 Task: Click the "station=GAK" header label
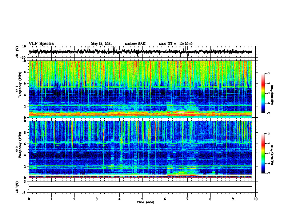click(135, 44)
